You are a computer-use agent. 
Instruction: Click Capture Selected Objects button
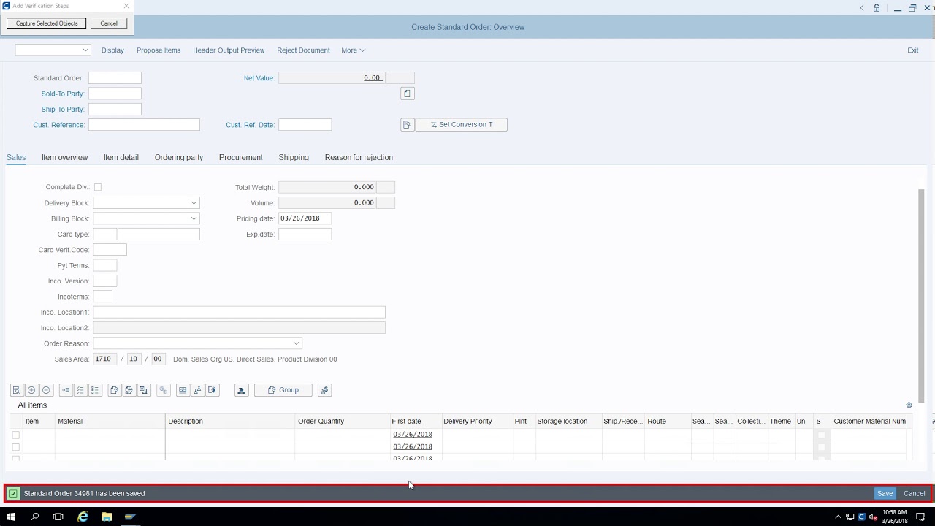tap(47, 23)
